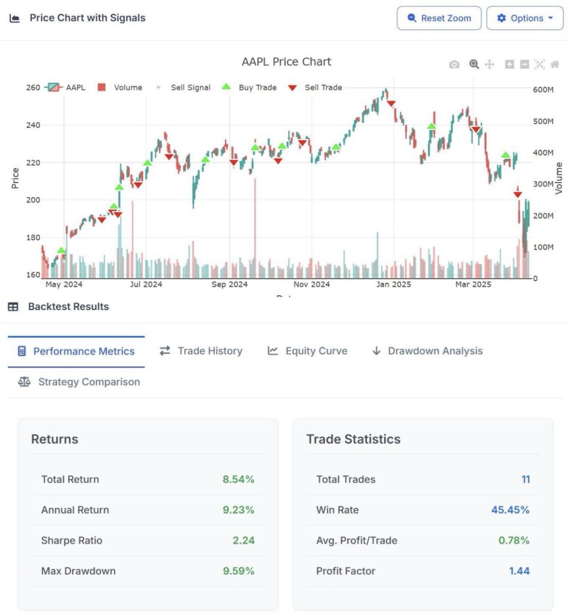Click the autoscale expand-arrows icon

540,64
